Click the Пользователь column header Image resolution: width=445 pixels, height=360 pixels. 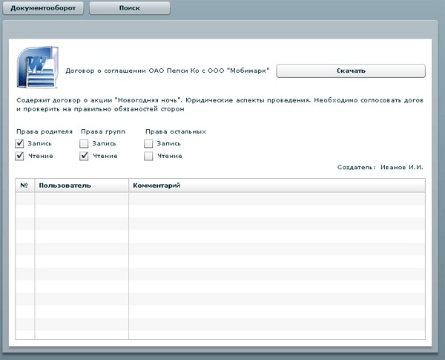(82, 186)
